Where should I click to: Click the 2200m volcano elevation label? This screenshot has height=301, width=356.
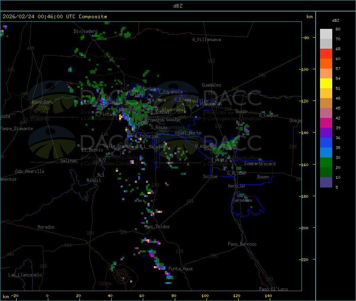pyautogui.click(x=105, y=284)
